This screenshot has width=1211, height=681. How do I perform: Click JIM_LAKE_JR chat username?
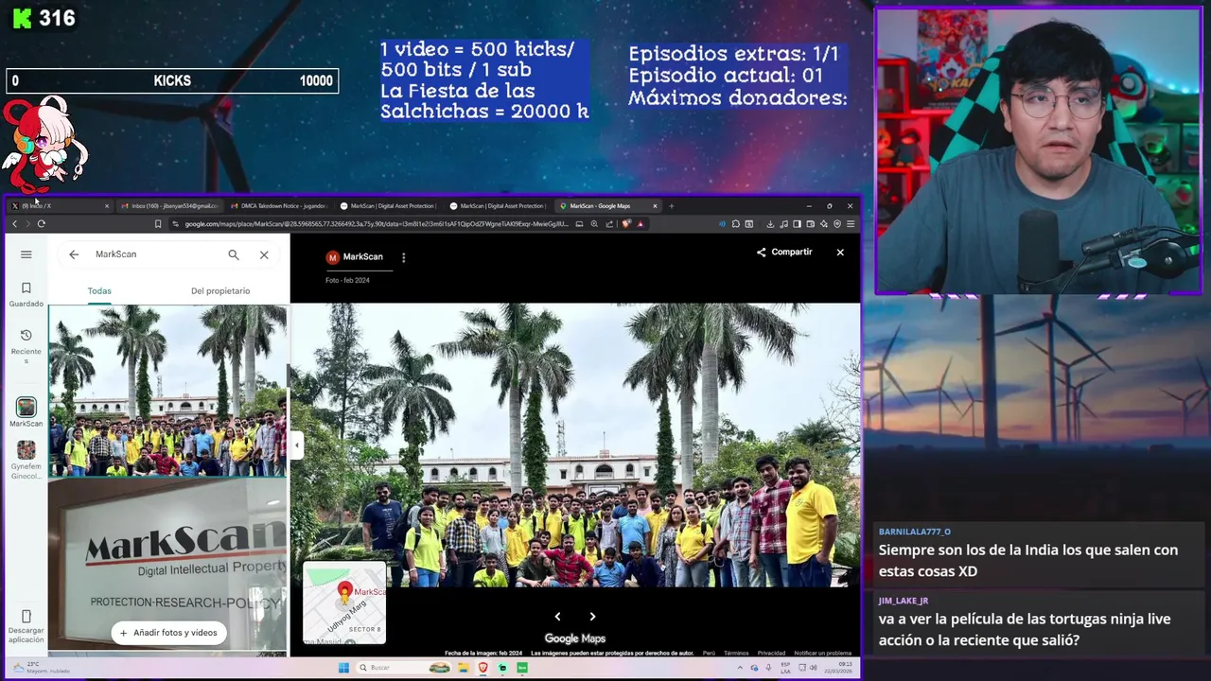[x=904, y=601]
